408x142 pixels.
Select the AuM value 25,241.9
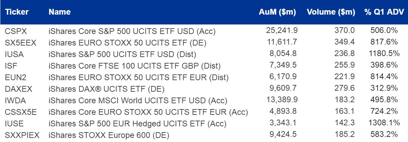pyautogui.click(x=281, y=31)
